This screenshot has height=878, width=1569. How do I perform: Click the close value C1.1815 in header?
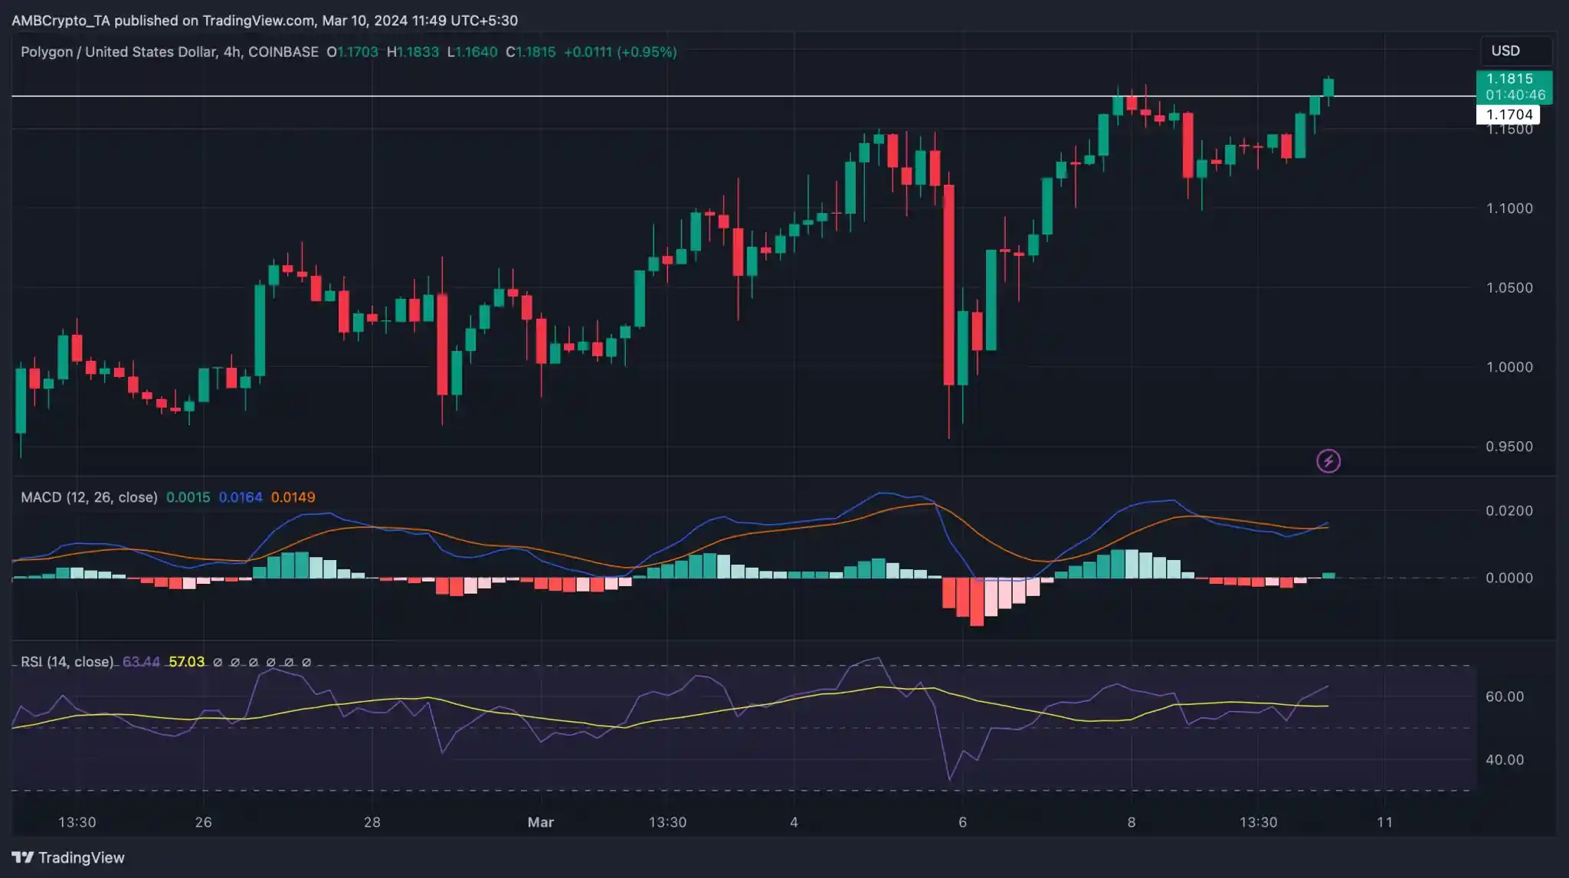[530, 52]
